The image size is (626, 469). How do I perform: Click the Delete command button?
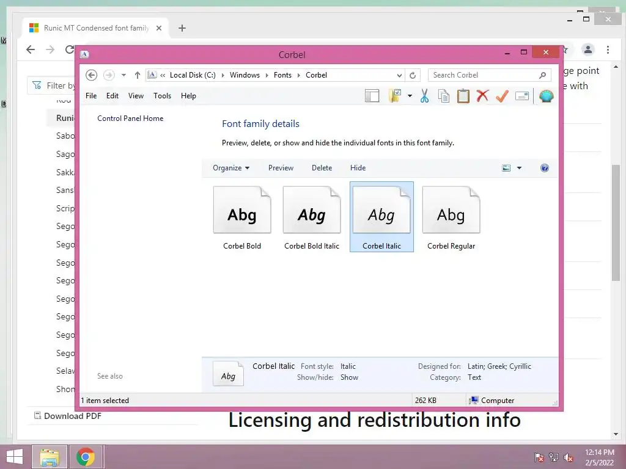[322, 168]
